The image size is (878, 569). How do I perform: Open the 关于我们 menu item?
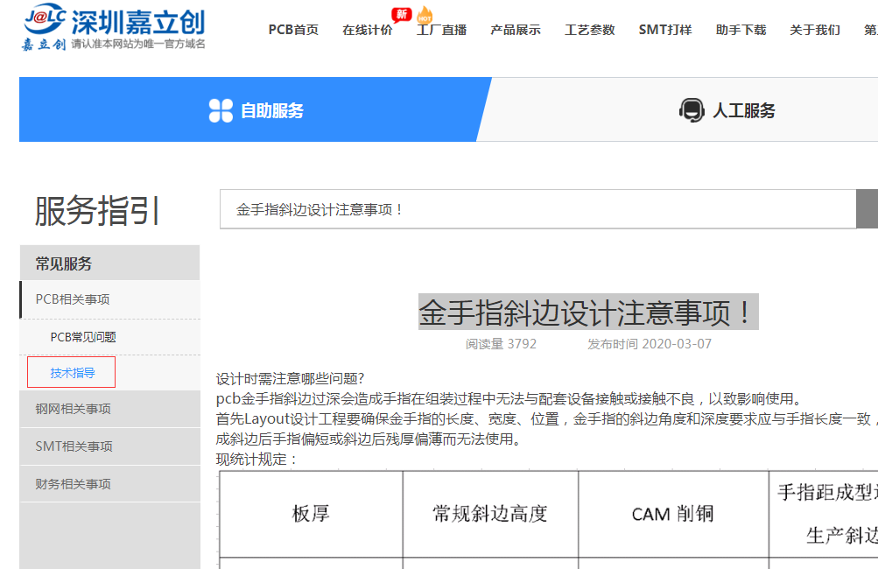(814, 30)
